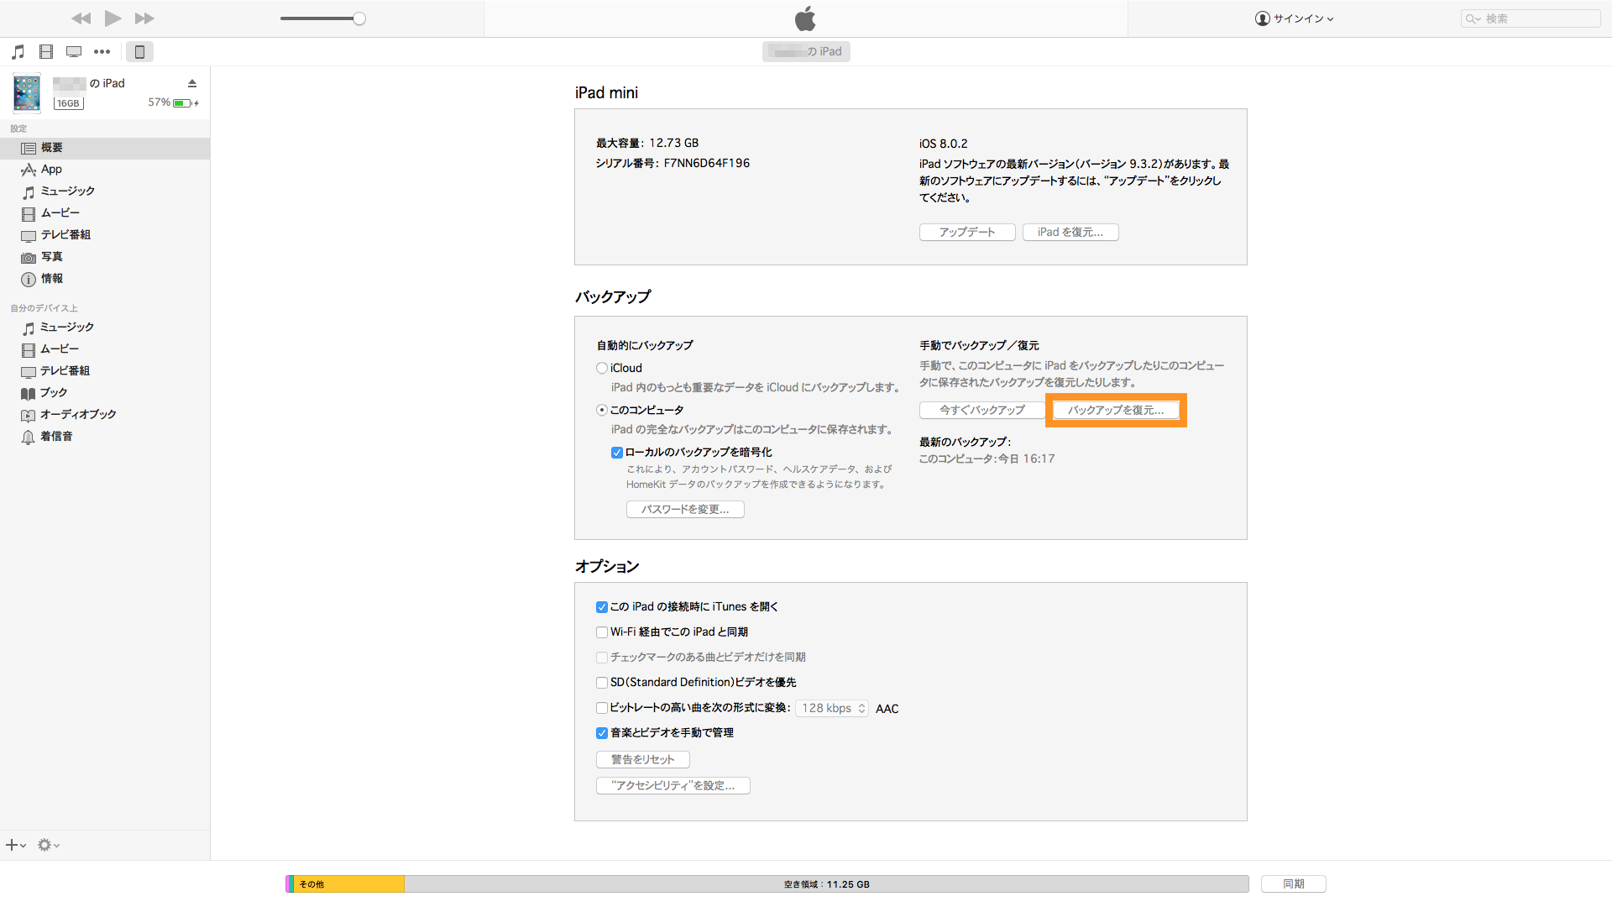Click the iPadを復元 button
The width and height of the screenshot is (1612, 907).
pyautogui.click(x=1070, y=233)
